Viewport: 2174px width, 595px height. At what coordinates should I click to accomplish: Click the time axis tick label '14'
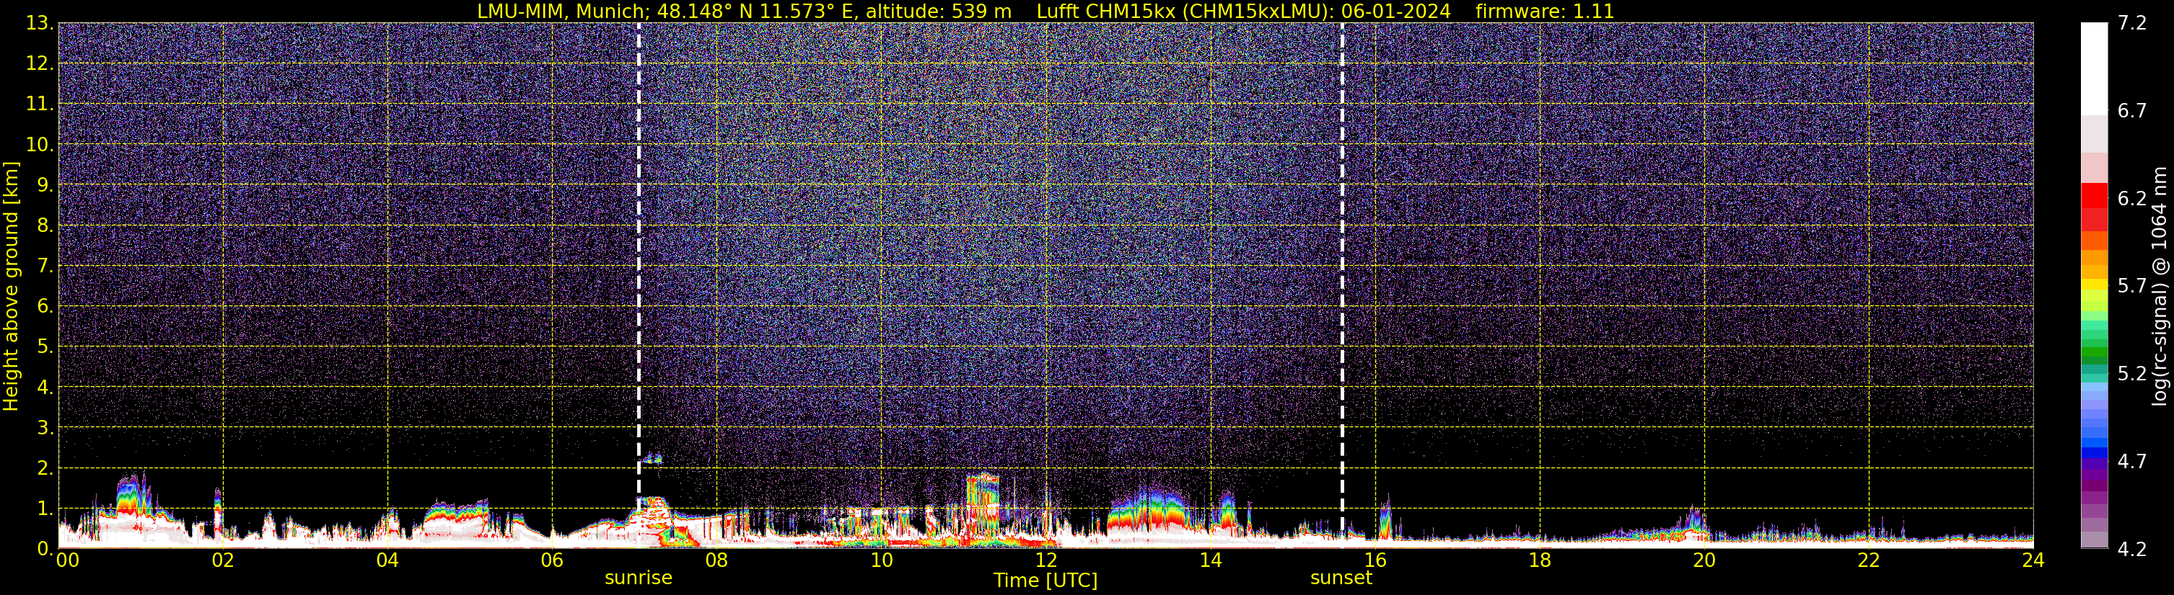pos(1210,560)
